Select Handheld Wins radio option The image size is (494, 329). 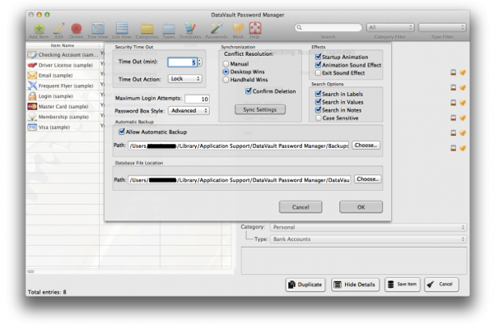coord(226,80)
